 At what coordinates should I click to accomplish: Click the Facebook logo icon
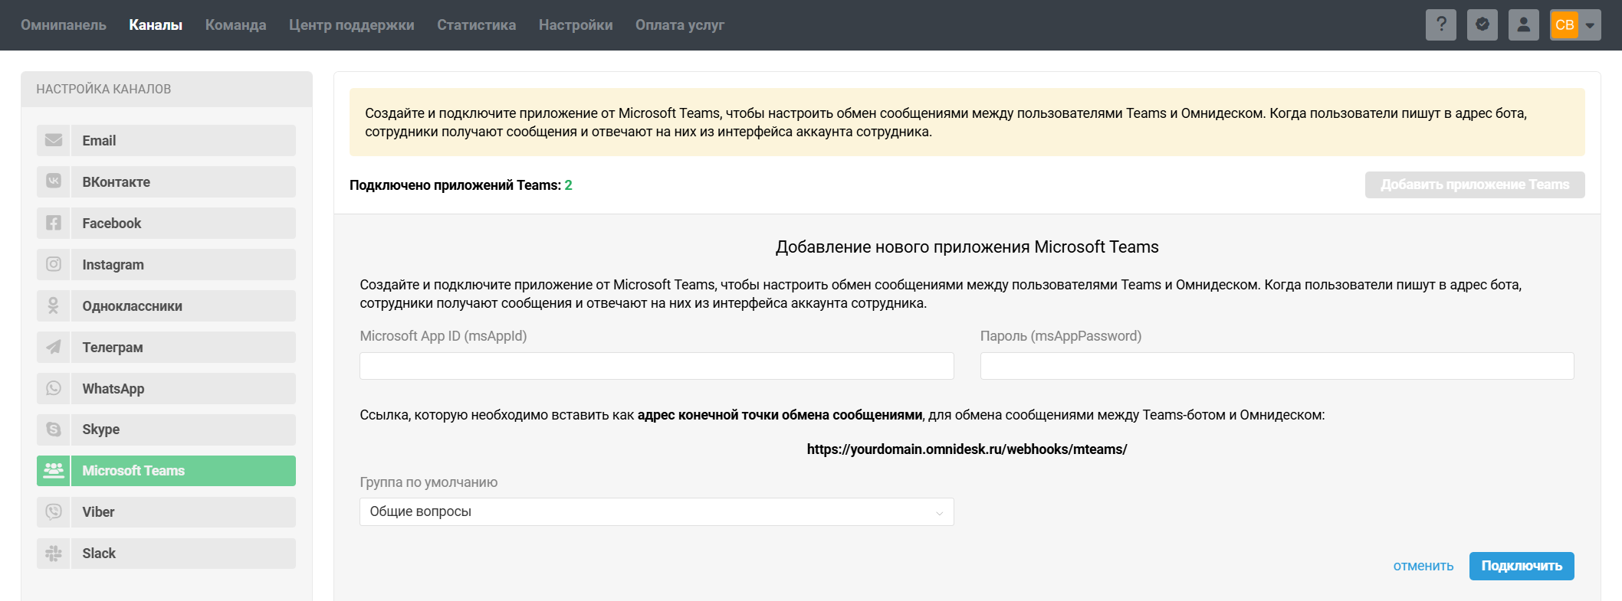[54, 223]
